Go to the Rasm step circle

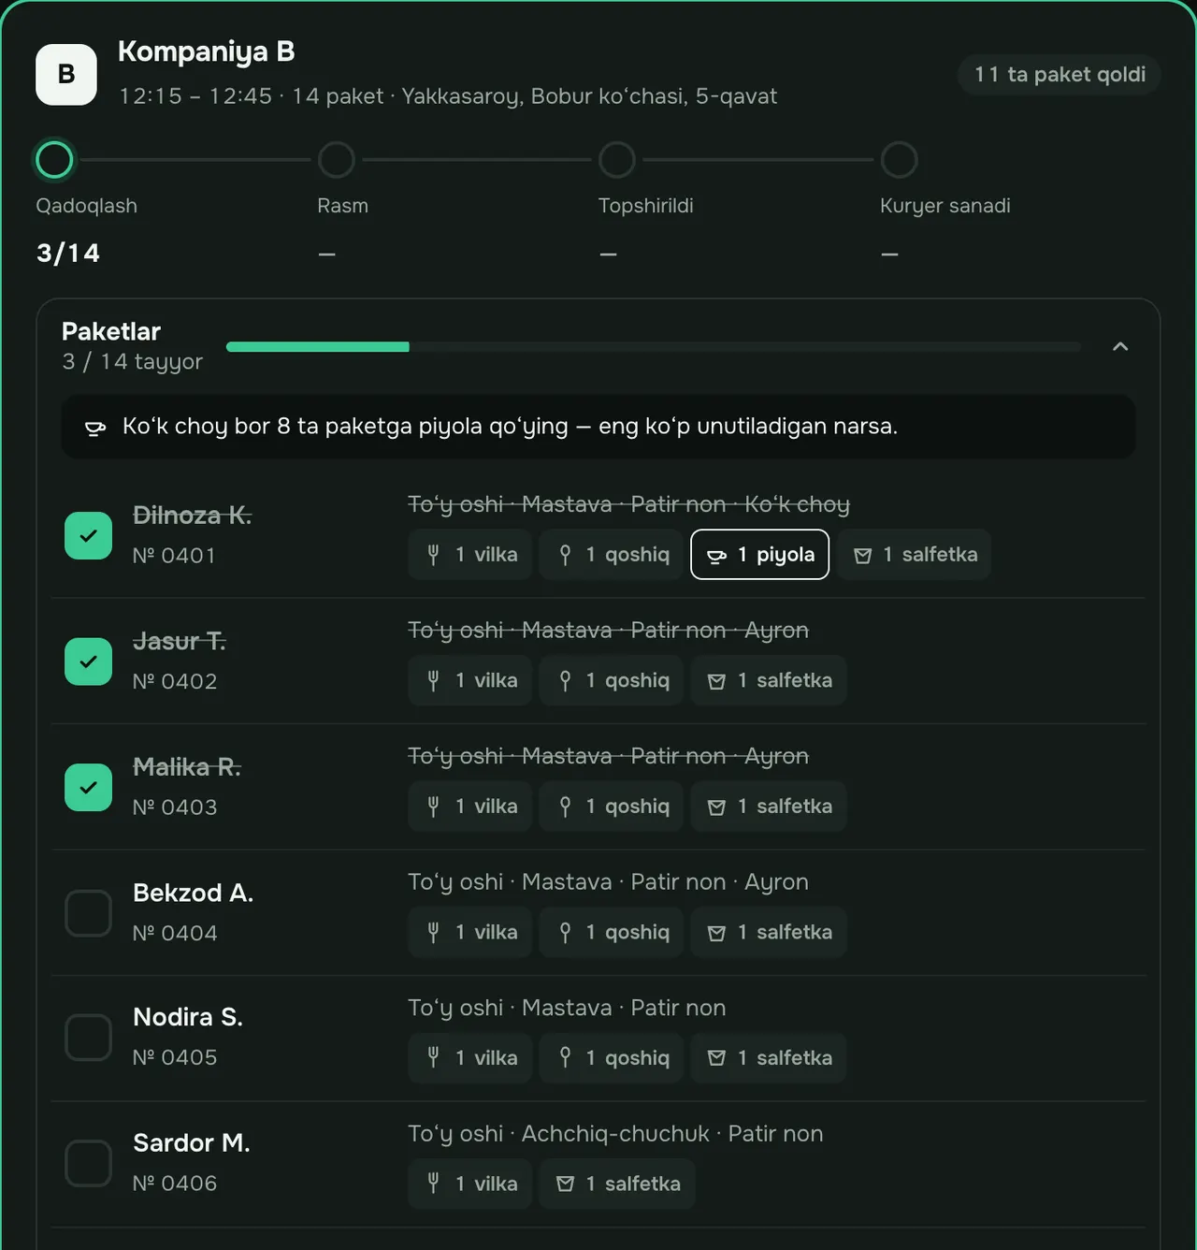coord(337,160)
